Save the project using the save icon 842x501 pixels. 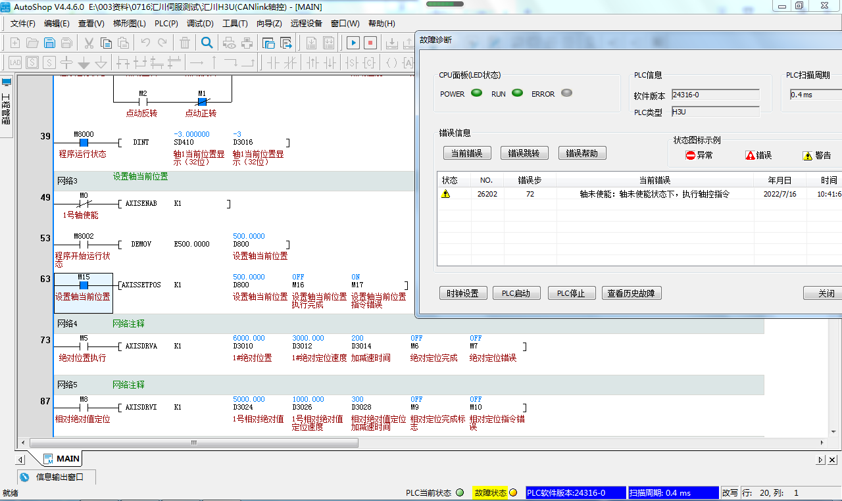coord(49,43)
